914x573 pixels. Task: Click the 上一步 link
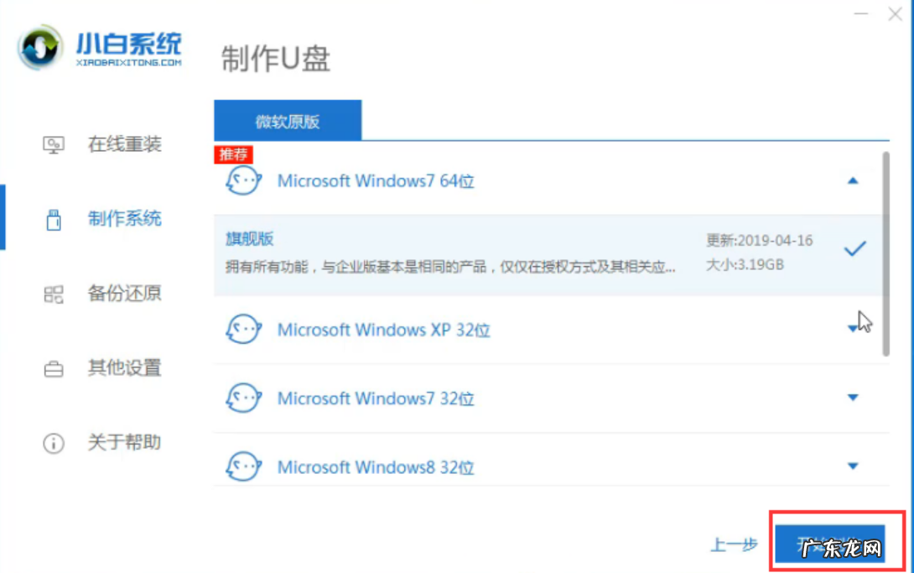coord(734,544)
